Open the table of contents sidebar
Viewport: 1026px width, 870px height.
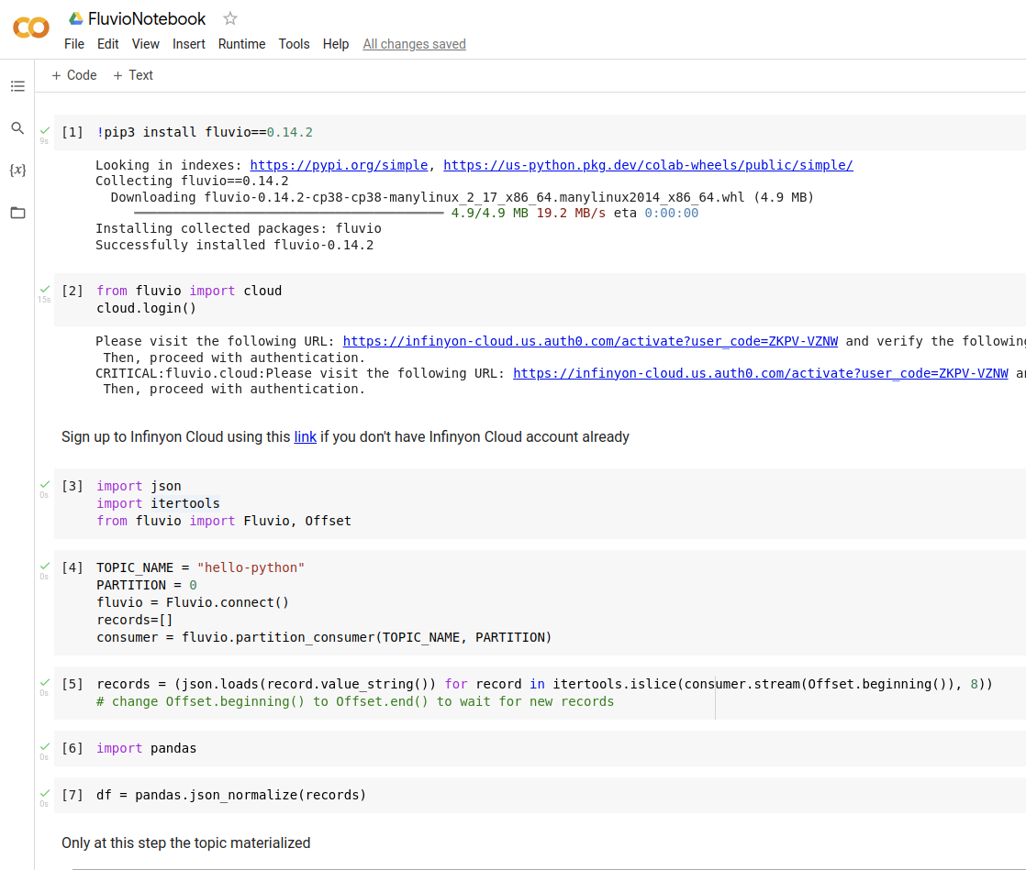pos(17,85)
